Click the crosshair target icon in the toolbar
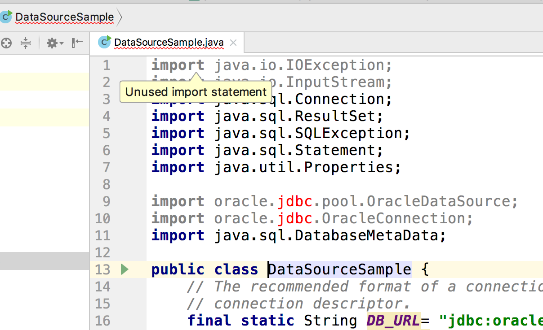543x330 pixels. [6, 43]
